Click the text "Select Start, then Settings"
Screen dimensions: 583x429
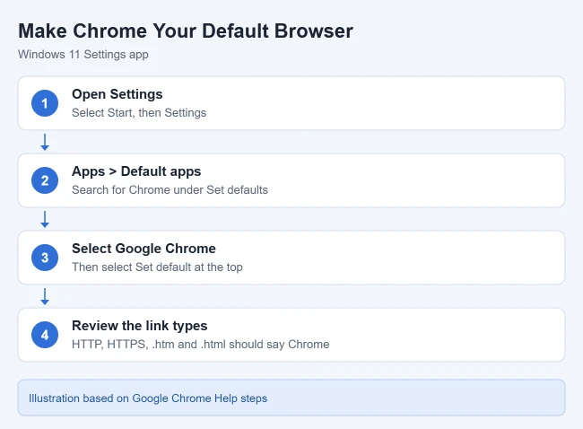[139, 113]
